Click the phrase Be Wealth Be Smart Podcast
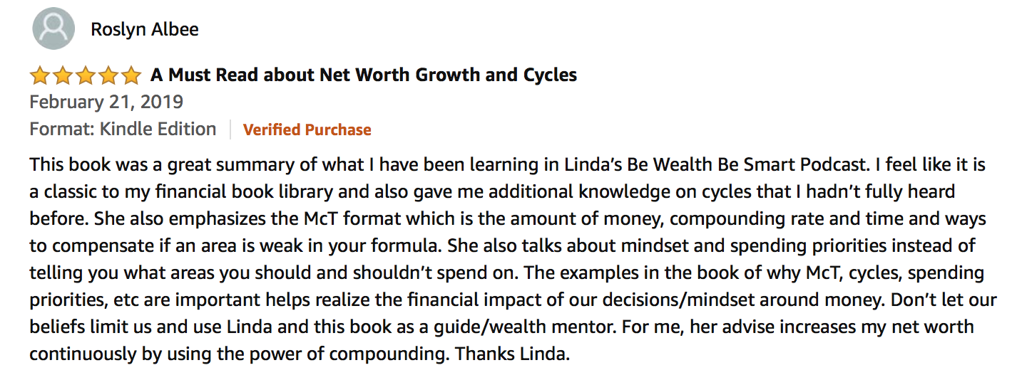 click(x=745, y=165)
